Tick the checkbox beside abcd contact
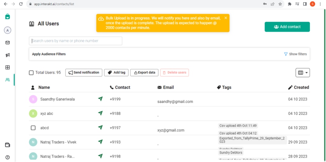 [x=33, y=128]
